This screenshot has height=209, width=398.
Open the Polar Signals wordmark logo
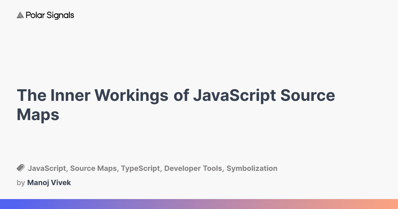click(50, 15)
